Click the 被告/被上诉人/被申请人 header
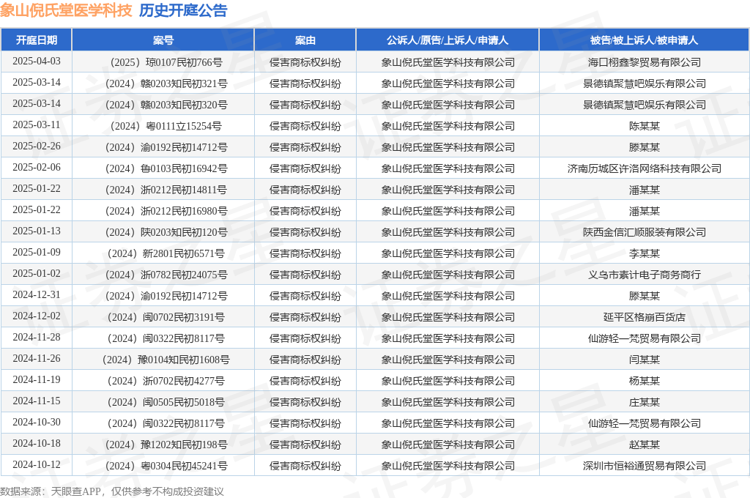The height and width of the screenshot is (498, 750). (644, 40)
